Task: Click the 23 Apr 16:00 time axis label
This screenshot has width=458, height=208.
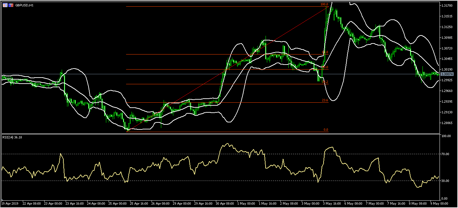Action: point(74,203)
